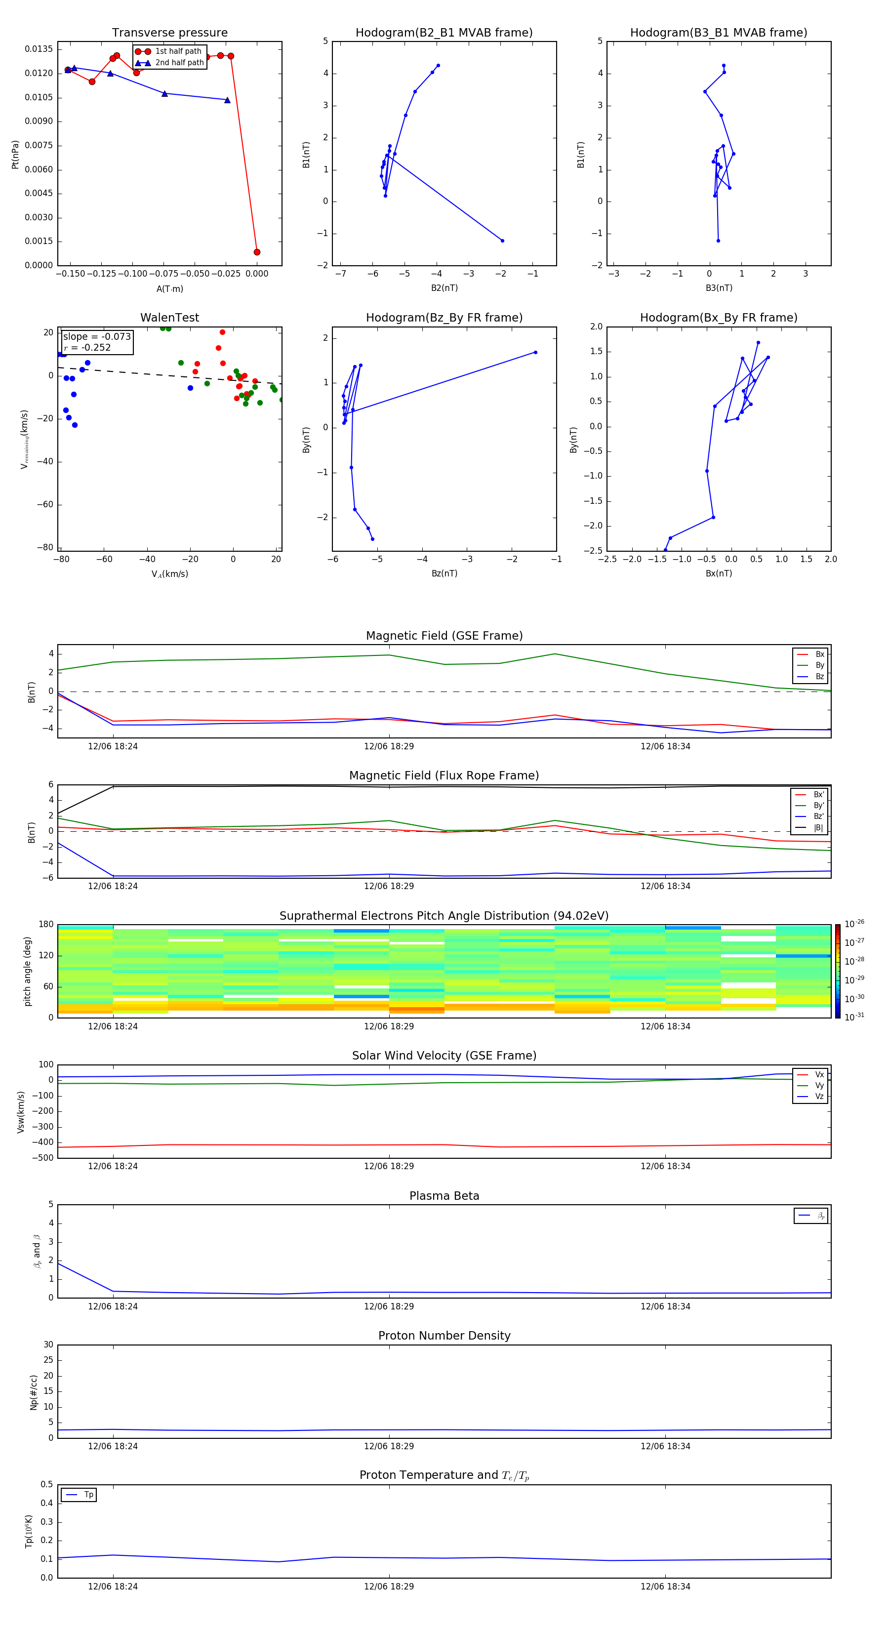Image resolution: width=889 pixels, height=1630 pixels.
Task: Click the 12/06 18:34 tick in Proton Temperature panel
Action: click(x=665, y=1587)
